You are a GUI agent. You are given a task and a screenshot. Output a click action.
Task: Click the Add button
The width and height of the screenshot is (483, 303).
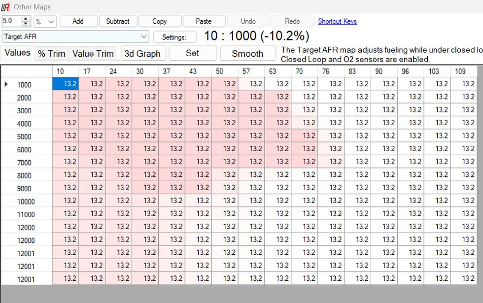(78, 21)
